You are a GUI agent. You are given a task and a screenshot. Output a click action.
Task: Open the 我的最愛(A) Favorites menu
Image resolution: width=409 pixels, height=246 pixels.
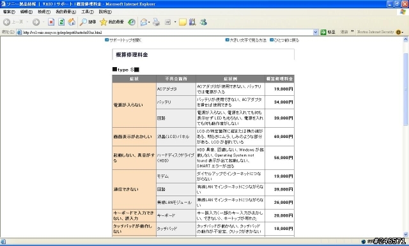66,12
